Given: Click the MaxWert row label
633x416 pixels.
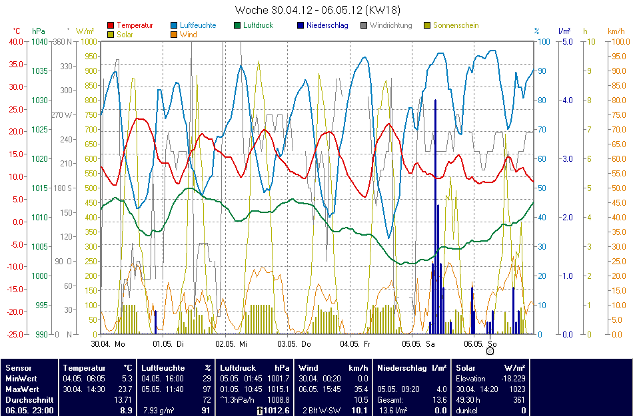Looking at the screenshot, I should click(x=22, y=389).
